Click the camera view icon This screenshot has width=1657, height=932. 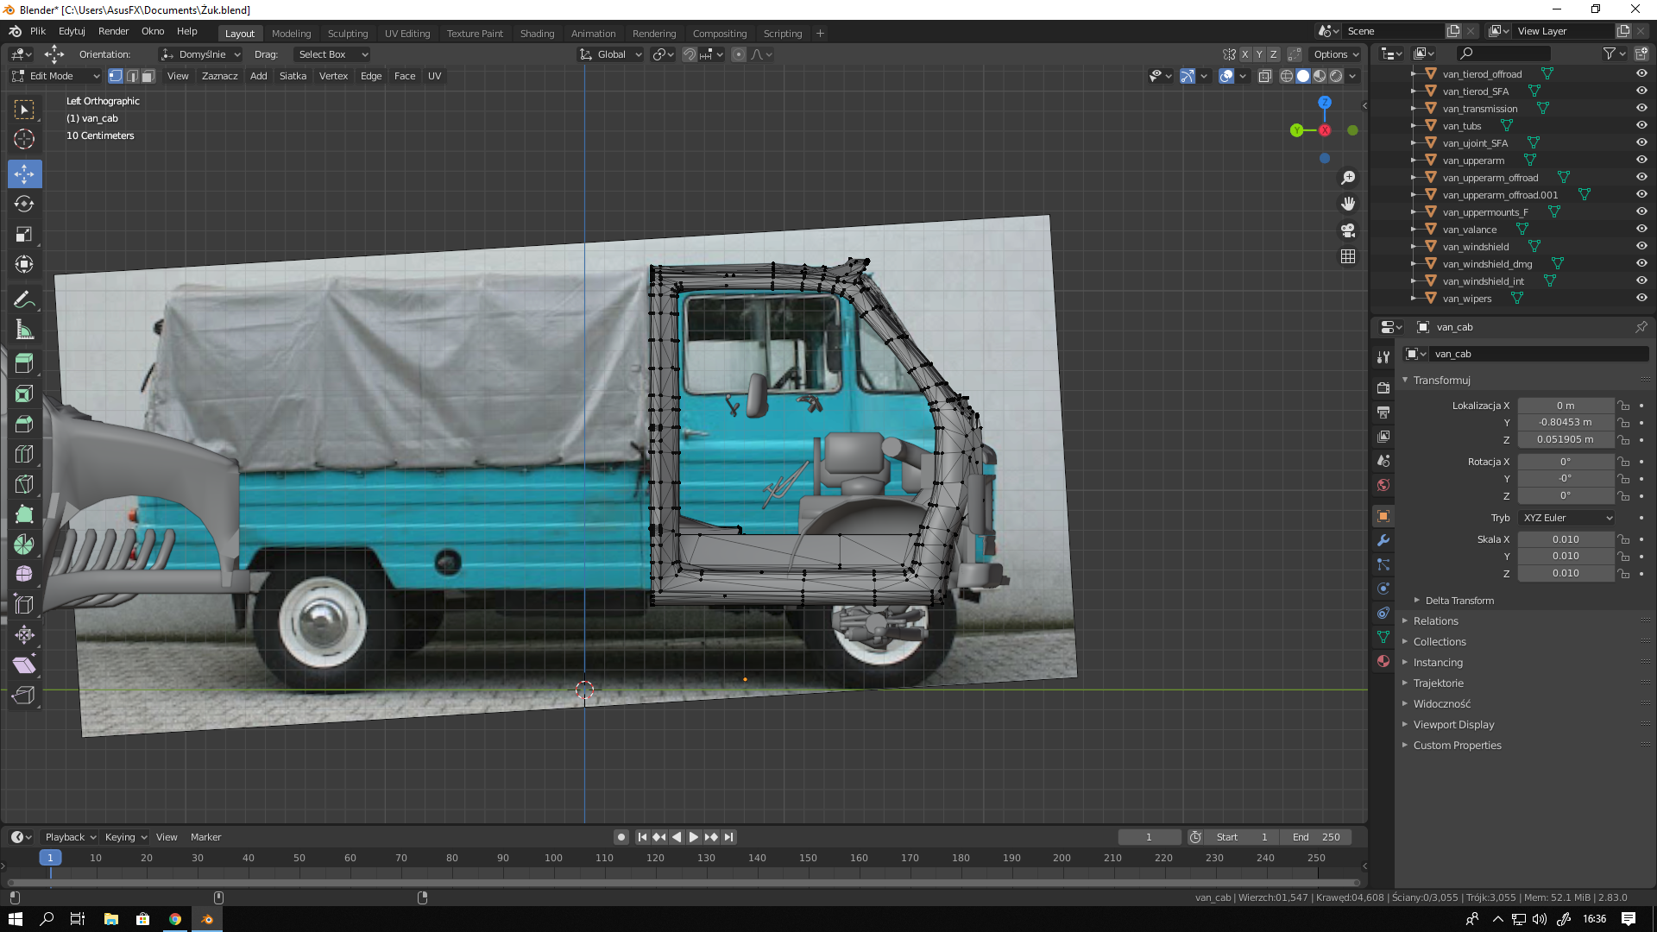click(x=1348, y=230)
